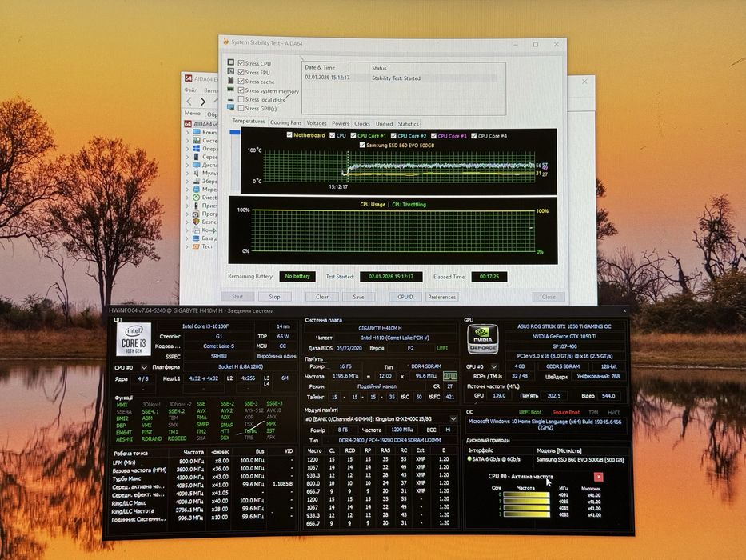Click the Preferences button
Screen dimensions: 746x560
coord(441,297)
